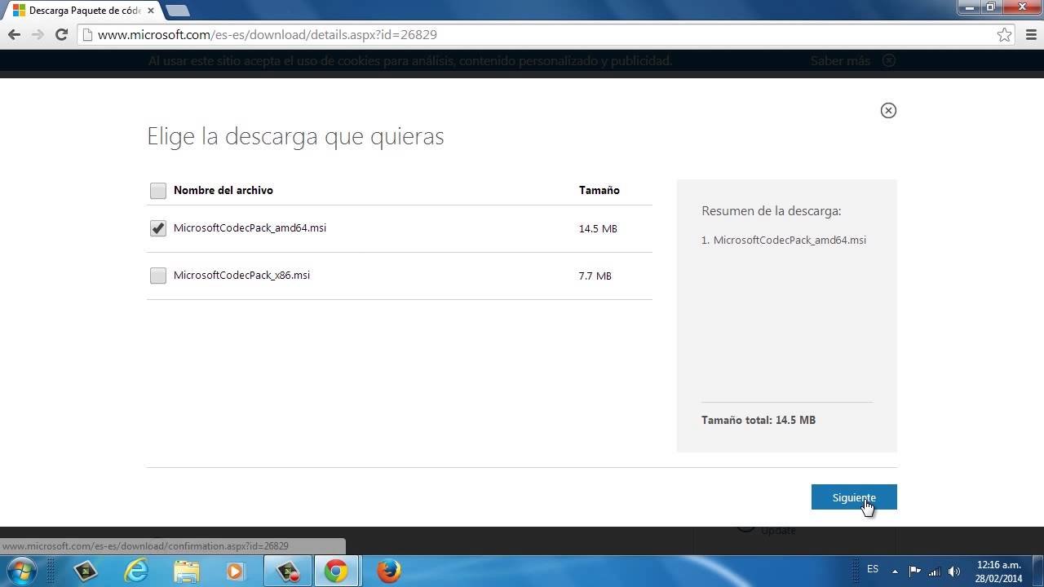Click the Tamaño total: 14.5 MB text
Screen dimensions: 1044x587
tap(759, 420)
